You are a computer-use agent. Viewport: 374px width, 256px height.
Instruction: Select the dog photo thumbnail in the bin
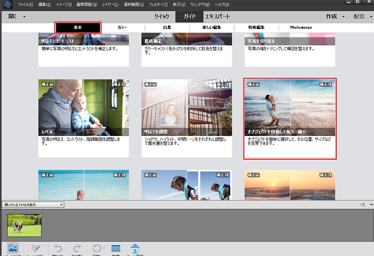point(25,225)
